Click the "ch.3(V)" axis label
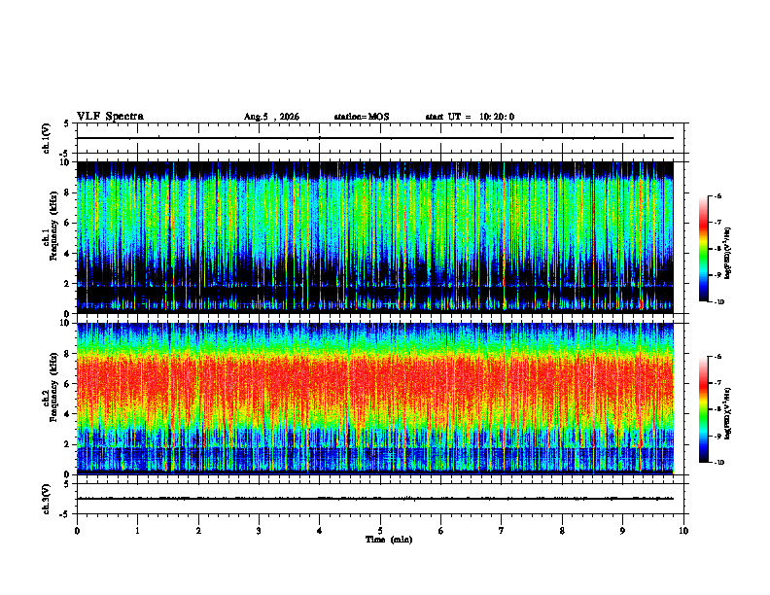The width and height of the screenshot is (770, 595). click(47, 499)
